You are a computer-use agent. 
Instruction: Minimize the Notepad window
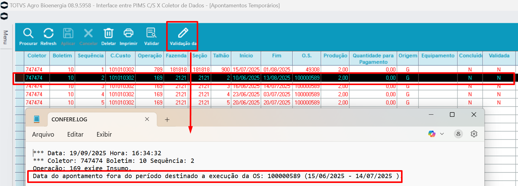click(431, 114)
